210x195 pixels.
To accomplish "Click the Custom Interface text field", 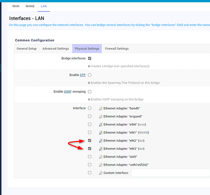I will click(x=171, y=173).
